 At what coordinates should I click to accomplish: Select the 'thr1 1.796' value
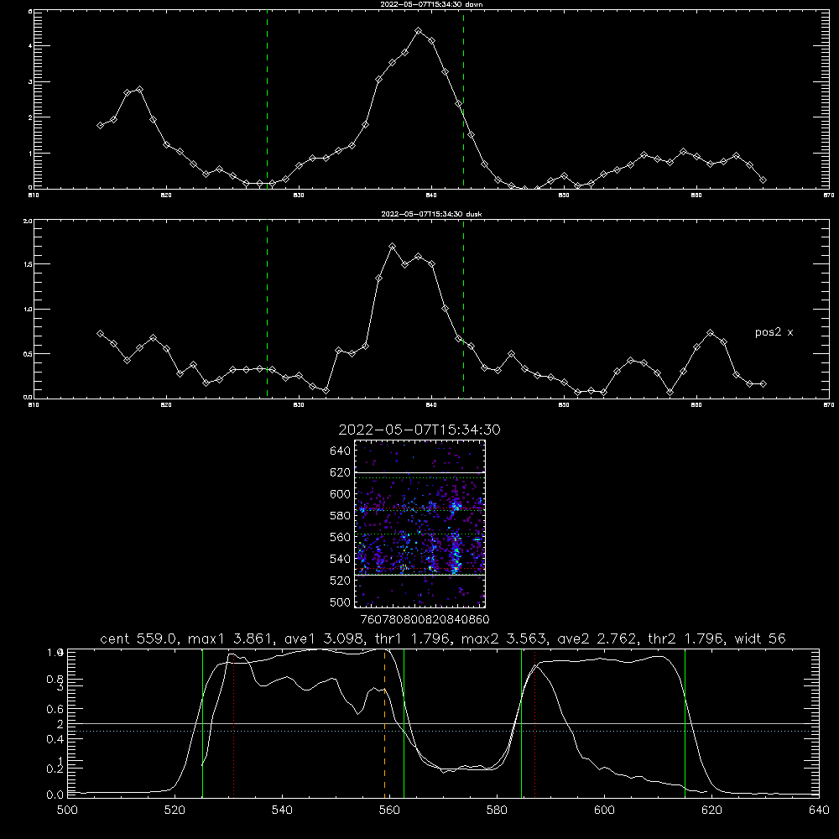tap(413, 638)
